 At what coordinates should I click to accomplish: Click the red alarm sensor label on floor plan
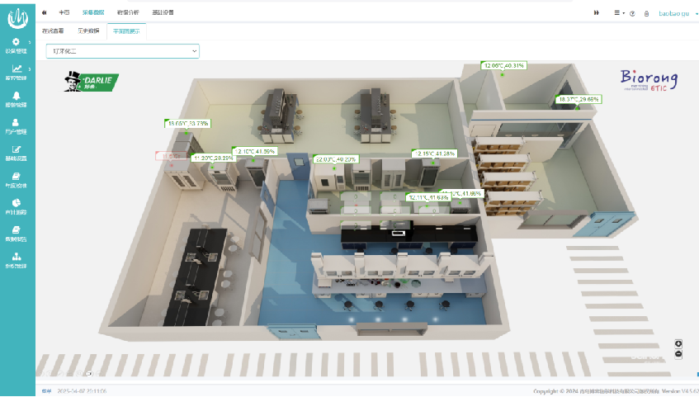click(170, 155)
